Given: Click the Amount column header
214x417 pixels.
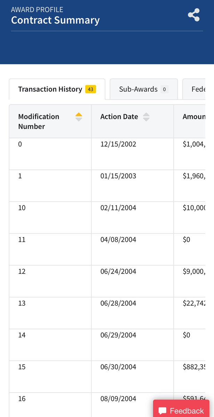Looking at the screenshot, I should pyautogui.click(x=193, y=117).
